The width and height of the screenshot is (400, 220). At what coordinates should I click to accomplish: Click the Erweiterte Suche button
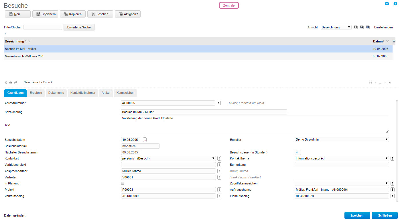(x=79, y=28)
